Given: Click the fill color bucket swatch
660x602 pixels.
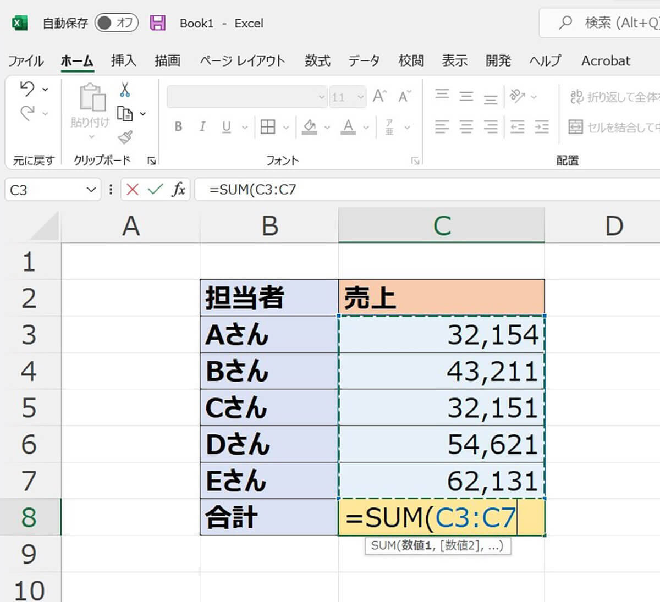Looking at the screenshot, I should click(310, 127).
